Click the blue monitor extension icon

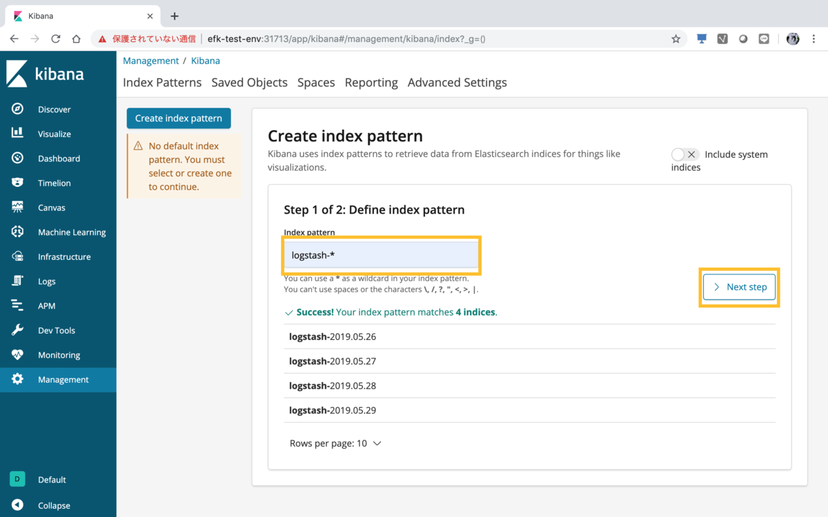[702, 39]
